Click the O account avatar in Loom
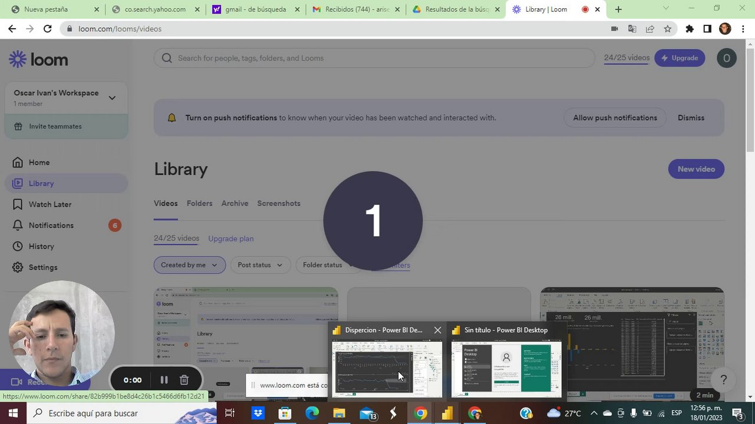The height and width of the screenshot is (424, 755). 726,58
